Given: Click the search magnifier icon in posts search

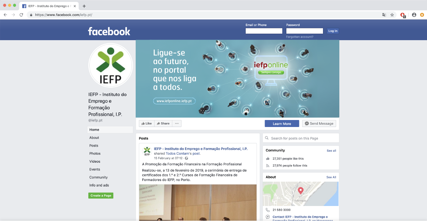Looking at the screenshot, I should tap(267, 138).
